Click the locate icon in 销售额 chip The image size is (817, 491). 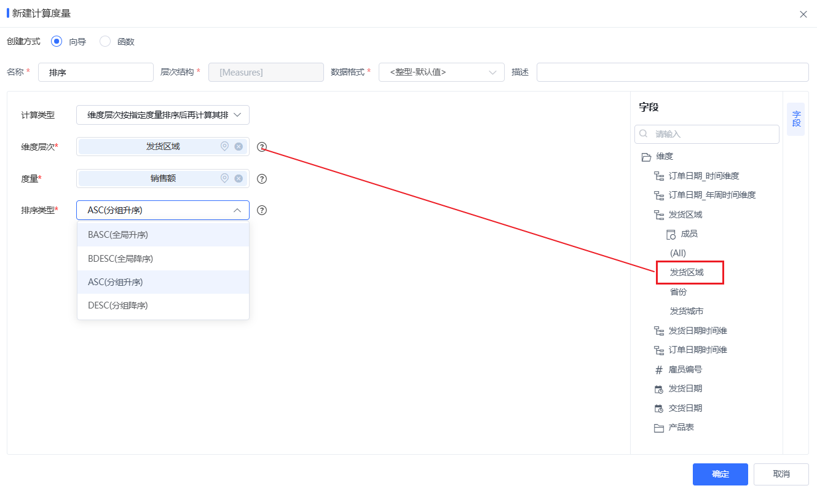[224, 178]
